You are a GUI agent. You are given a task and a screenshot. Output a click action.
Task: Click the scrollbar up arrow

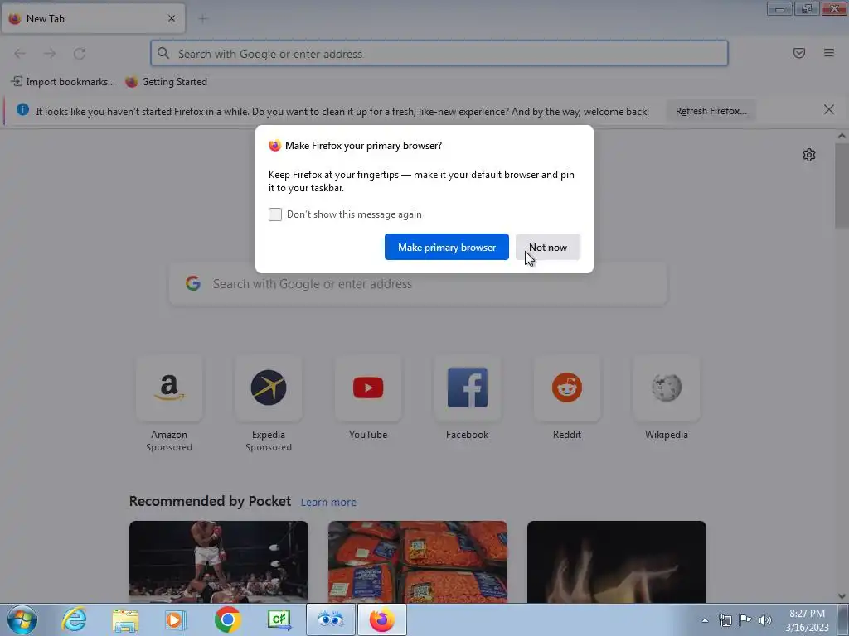click(x=842, y=136)
